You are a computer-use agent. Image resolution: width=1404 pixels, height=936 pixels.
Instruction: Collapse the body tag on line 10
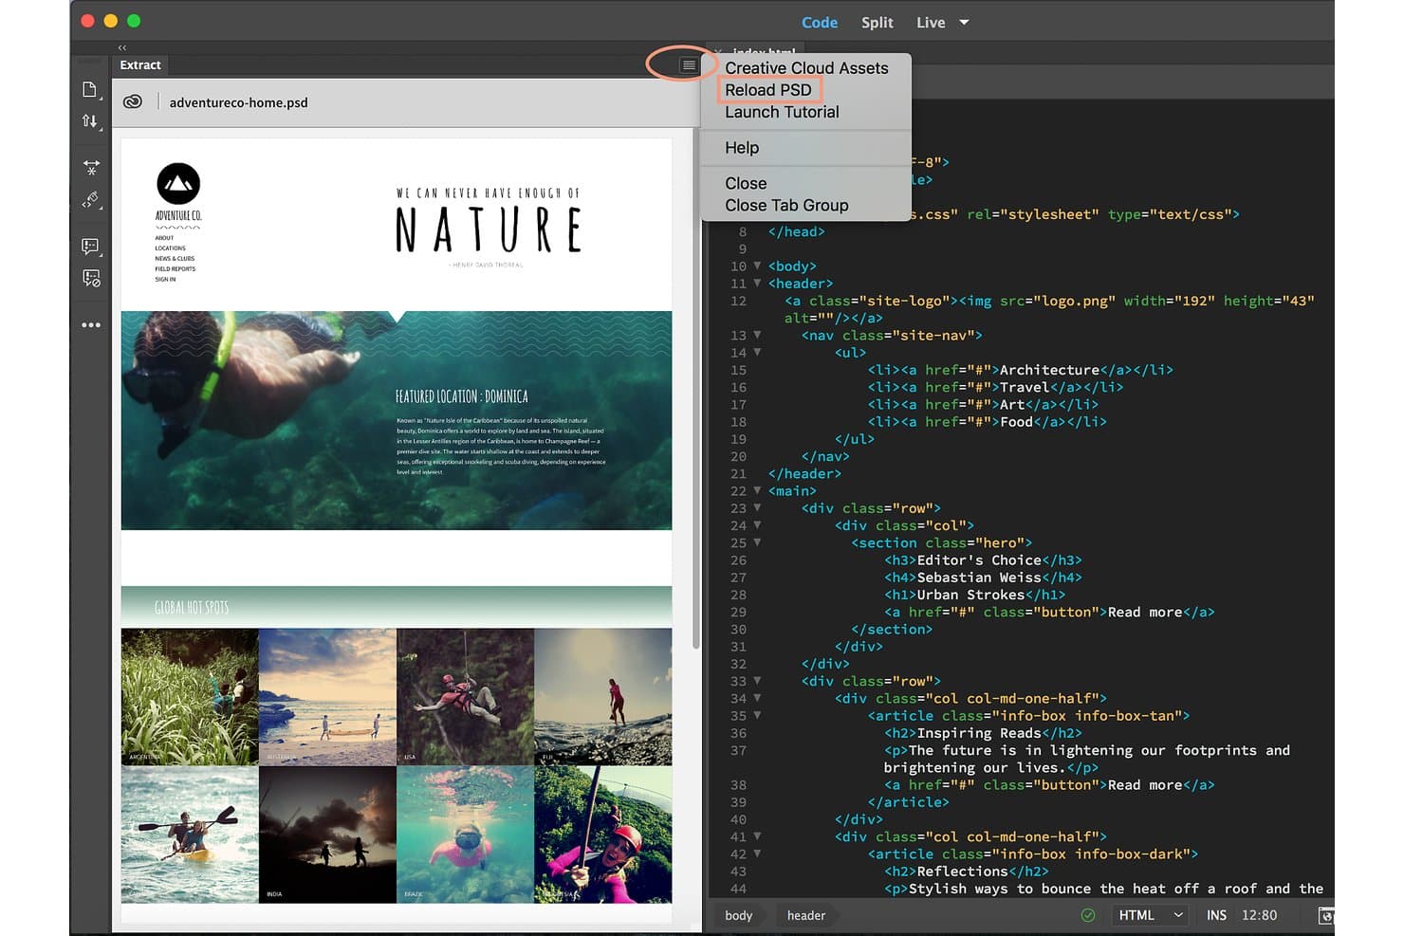(x=757, y=266)
